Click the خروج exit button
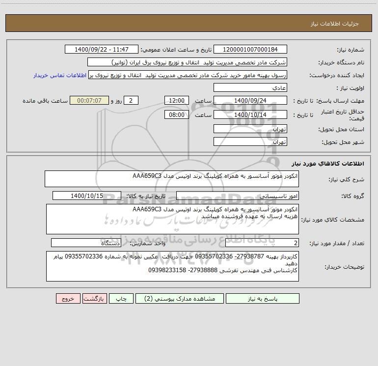378x366 pixels. (68, 299)
